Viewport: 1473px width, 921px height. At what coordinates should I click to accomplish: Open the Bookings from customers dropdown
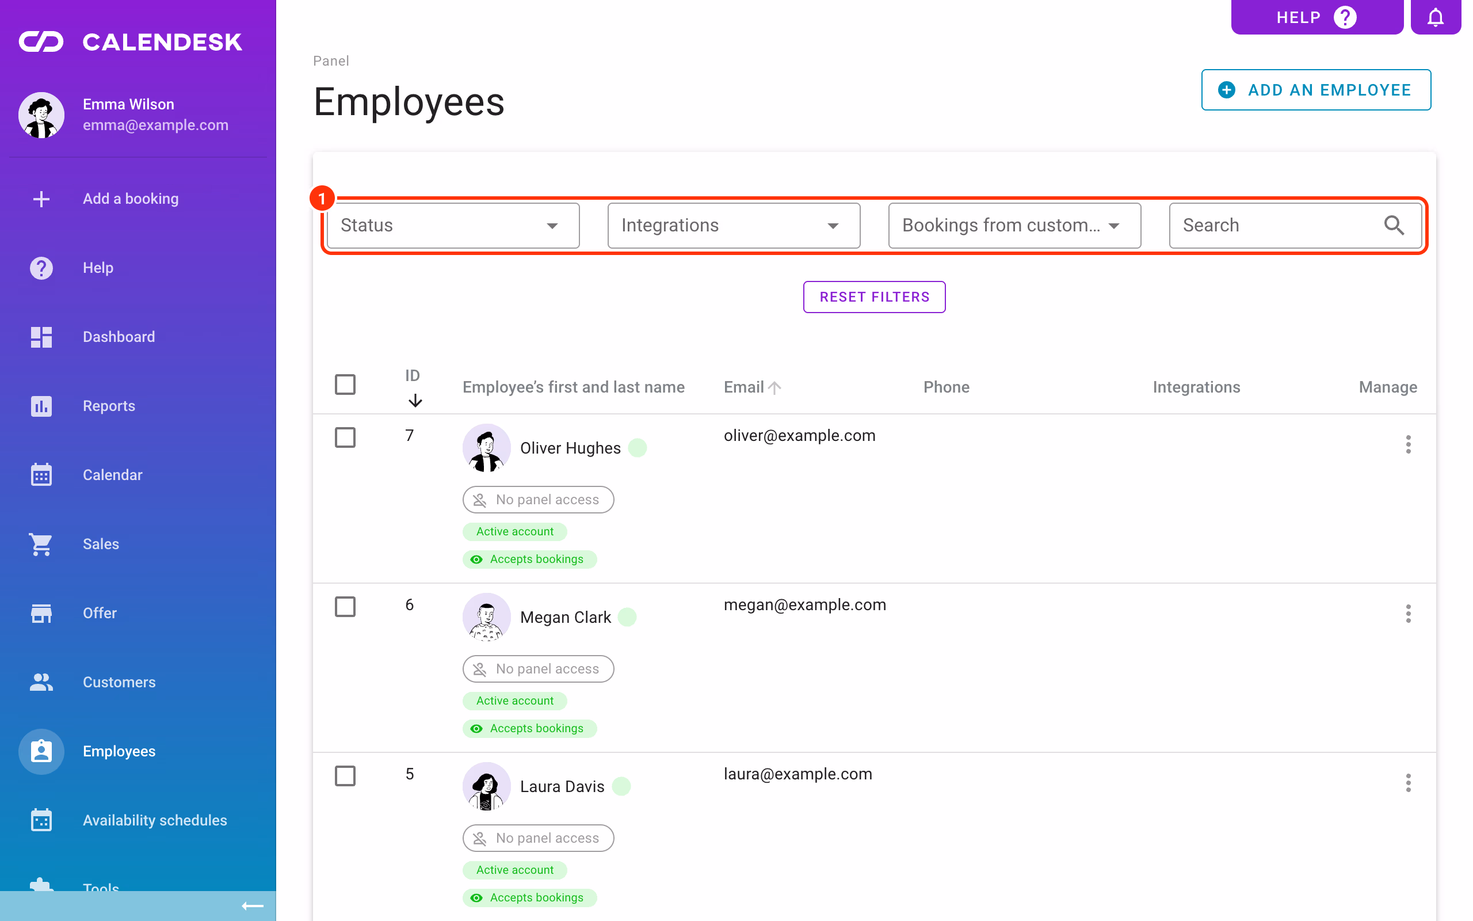coord(1014,226)
